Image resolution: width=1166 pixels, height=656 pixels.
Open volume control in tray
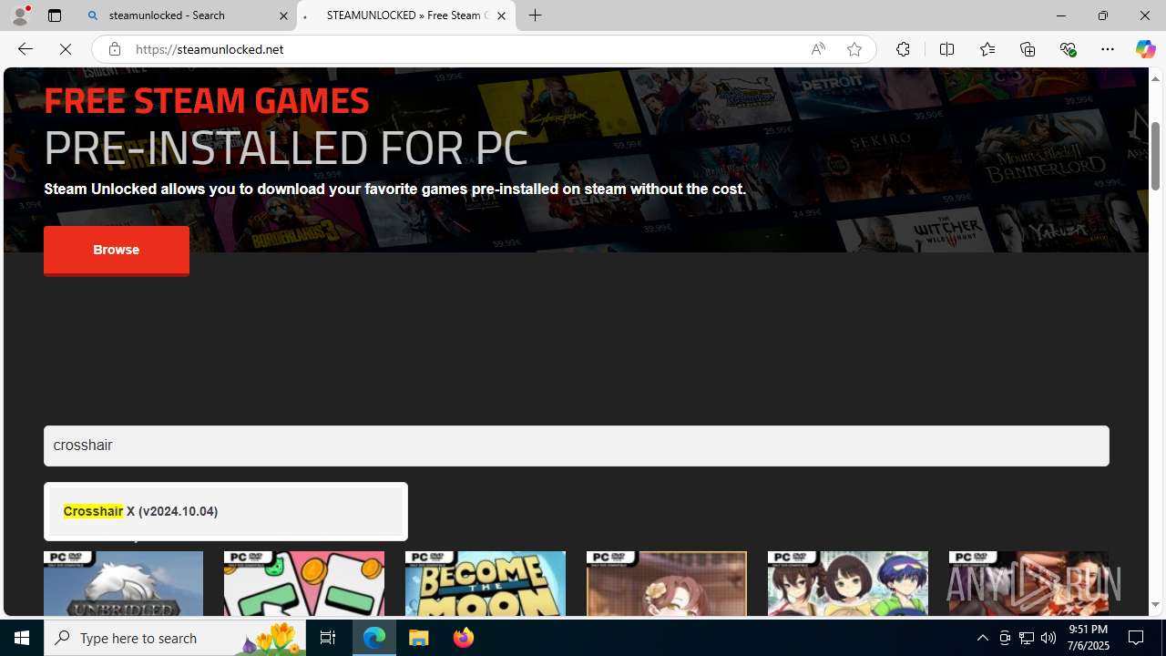click(1048, 638)
